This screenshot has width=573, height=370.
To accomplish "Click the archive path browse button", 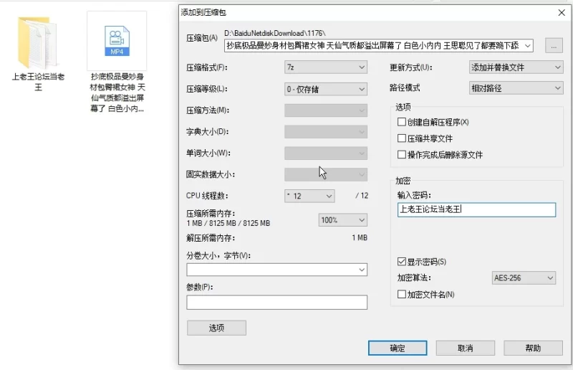I will pos(554,46).
